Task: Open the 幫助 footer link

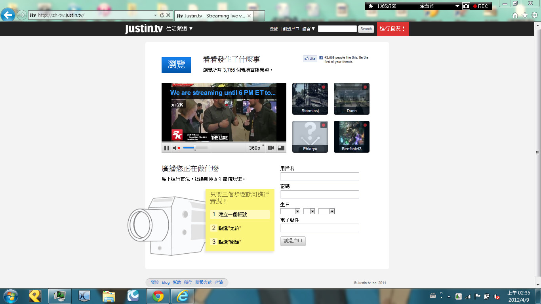Action: [x=177, y=282]
